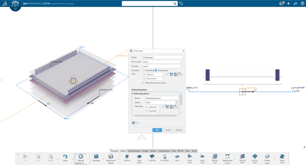Screen dimensions: 306x165
Task: Click the Depth 15mm field
Action: tap(160, 102)
